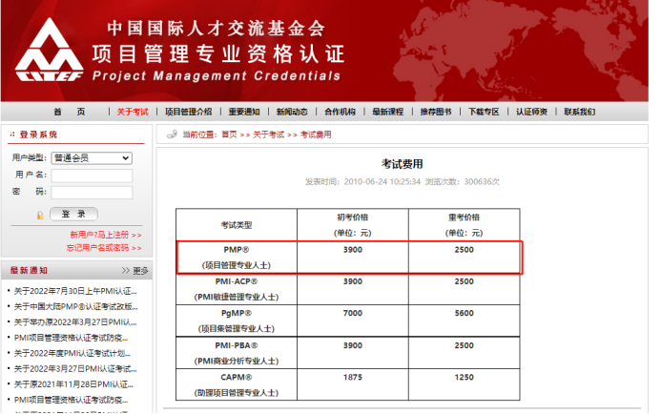Image resolution: width=661 pixels, height=414 pixels.
Task: Open the 2022年7月30日上午PMI认证 notice
Action: pyautogui.click(x=75, y=291)
